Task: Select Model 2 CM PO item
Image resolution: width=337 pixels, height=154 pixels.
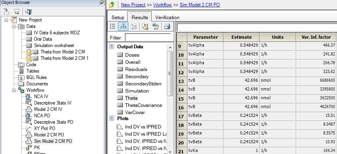Action: click(49, 135)
